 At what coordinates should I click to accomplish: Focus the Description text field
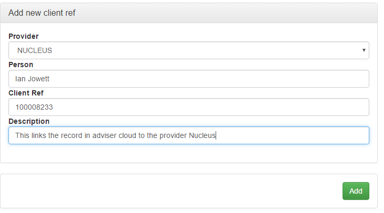(x=188, y=135)
